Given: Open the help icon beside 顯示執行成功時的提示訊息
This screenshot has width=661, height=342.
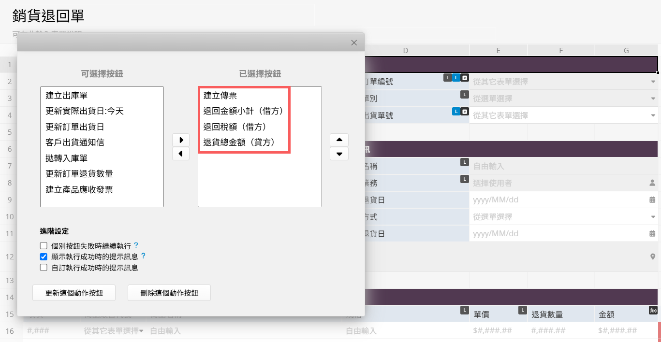Looking at the screenshot, I should click(x=143, y=256).
